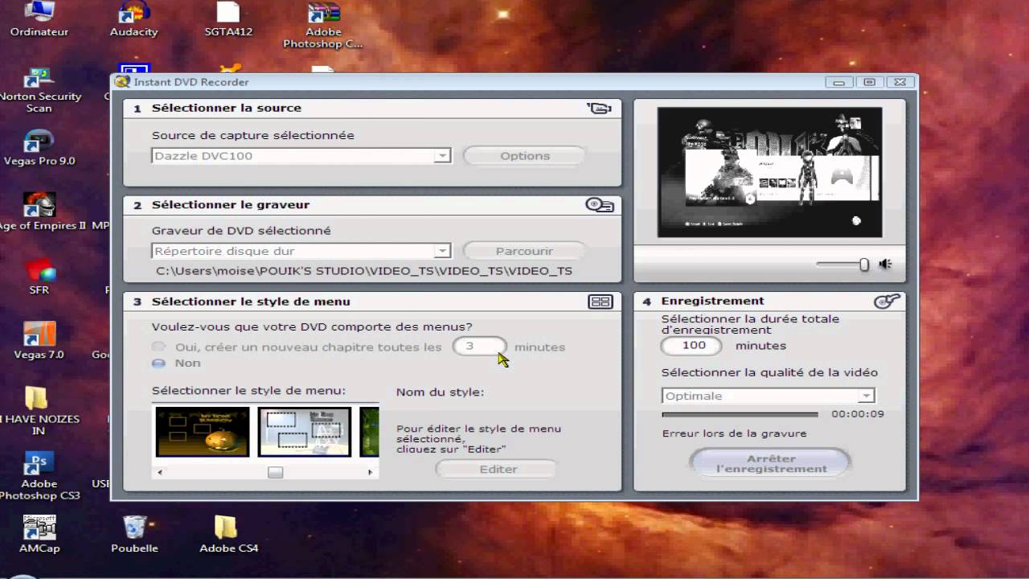This screenshot has width=1029, height=579.
Task: Open the Audacity desktop shortcut
Action: pyautogui.click(x=133, y=19)
